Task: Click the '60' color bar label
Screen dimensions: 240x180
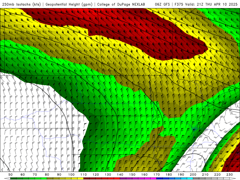Action: click(x=23, y=175)
